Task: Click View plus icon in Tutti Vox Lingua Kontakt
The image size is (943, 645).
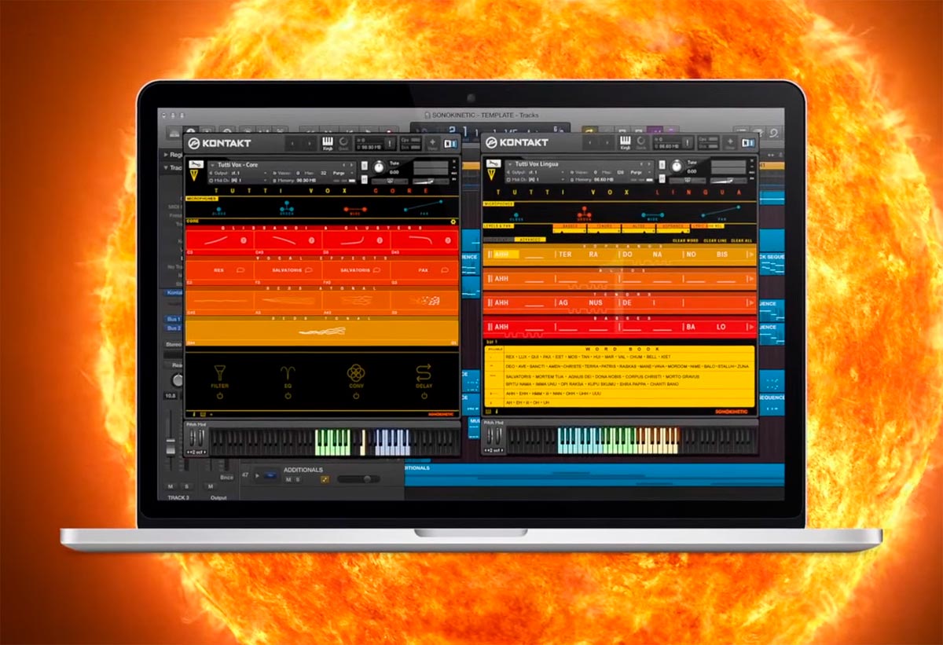Action: [730, 144]
